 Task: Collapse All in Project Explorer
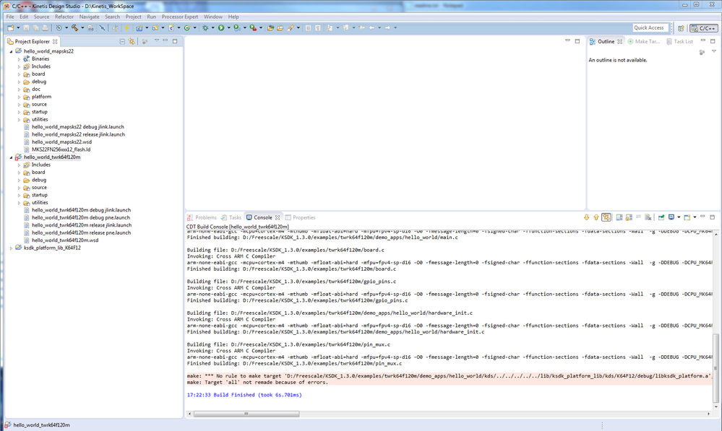click(122, 41)
